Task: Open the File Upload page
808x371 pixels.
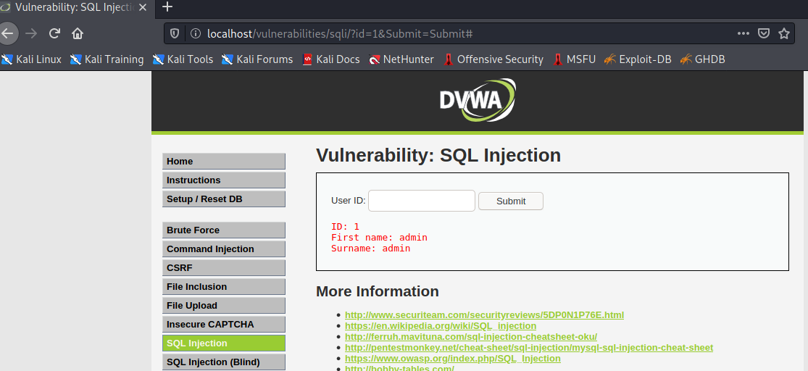Action: point(224,306)
